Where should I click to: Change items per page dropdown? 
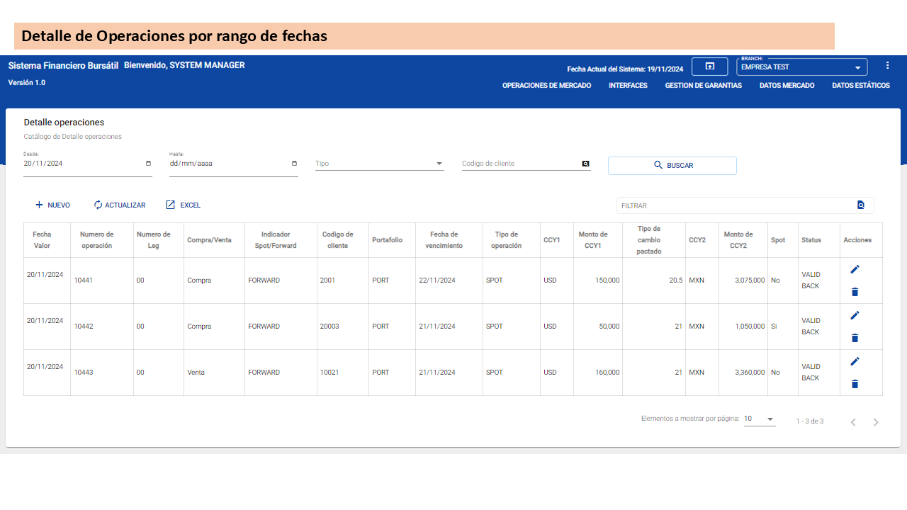coord(760,419)
